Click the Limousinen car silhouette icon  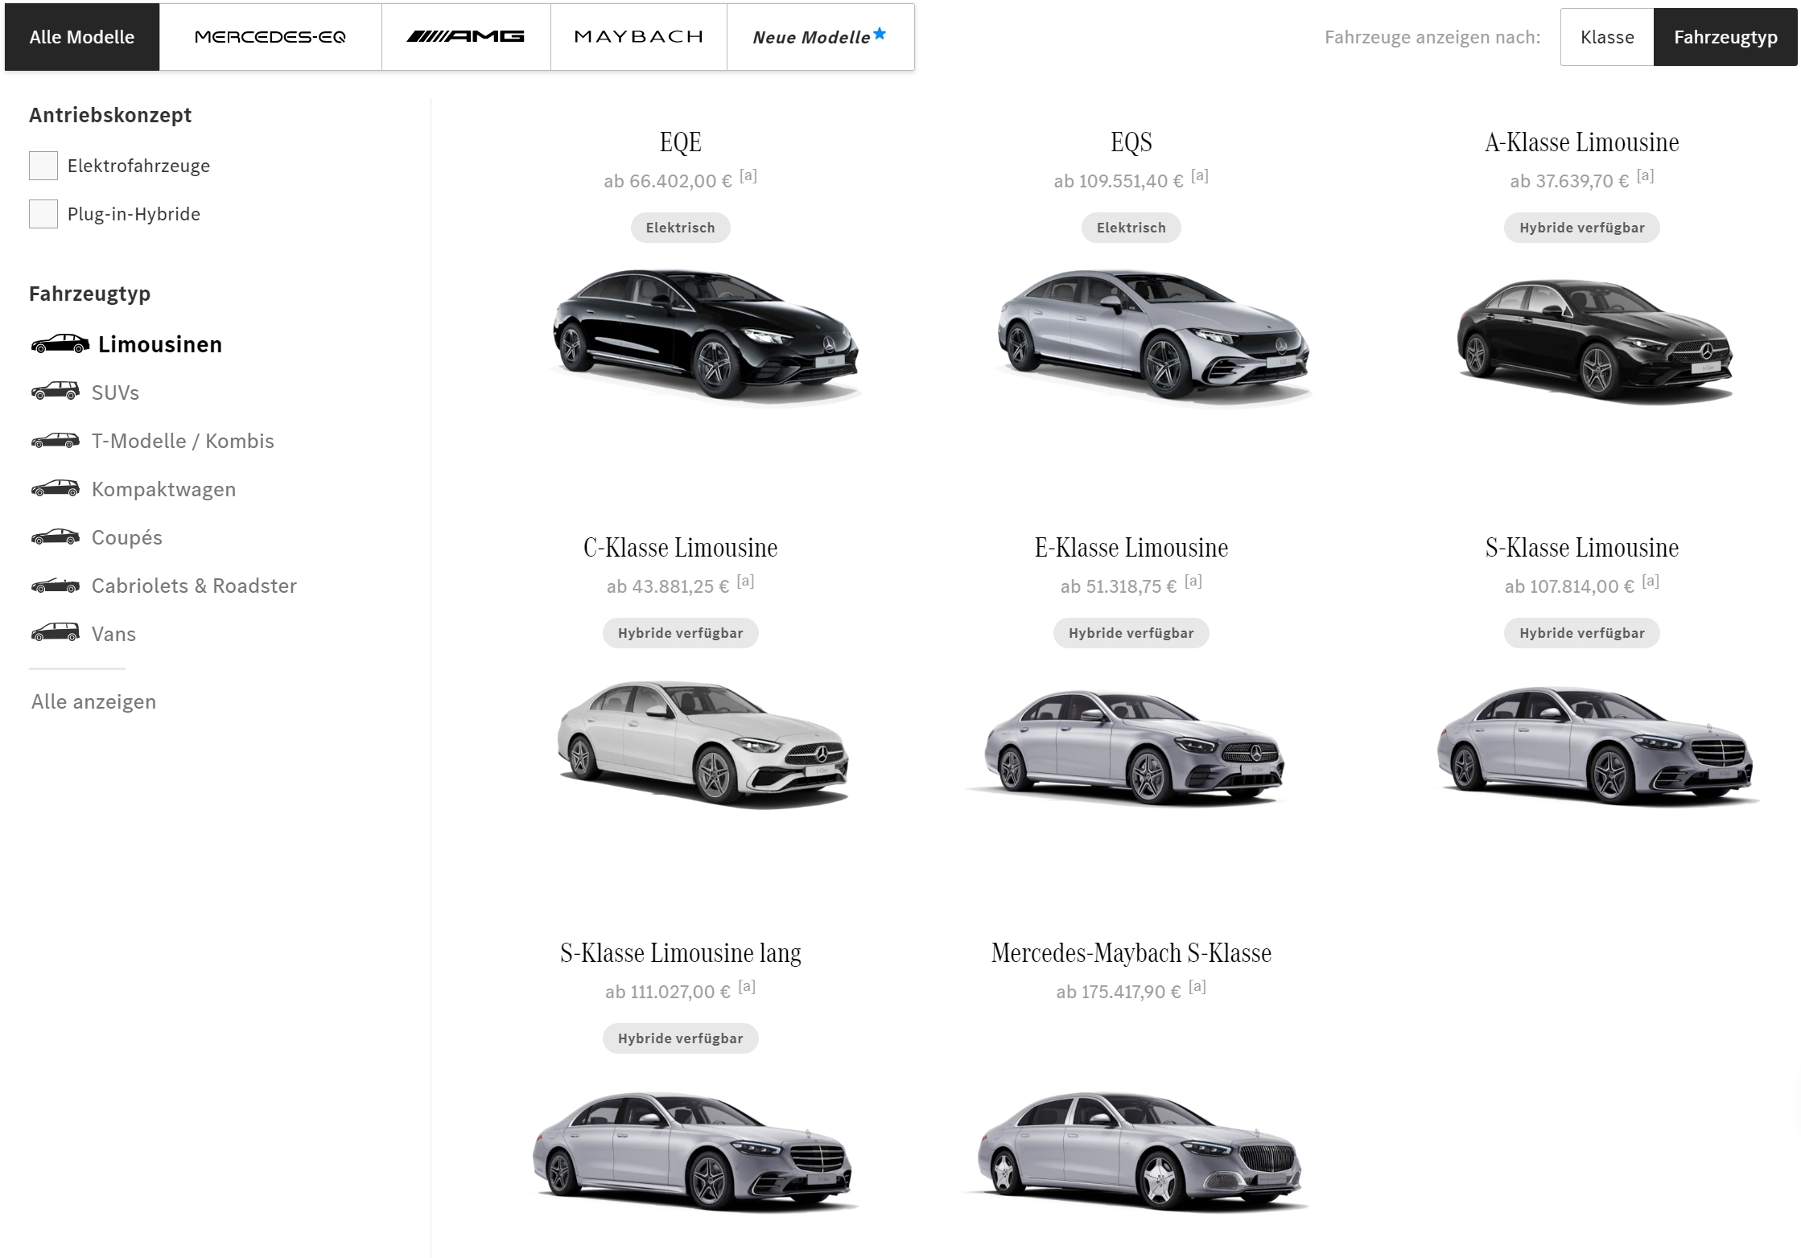pyautogui.click(x=60, y=344)
